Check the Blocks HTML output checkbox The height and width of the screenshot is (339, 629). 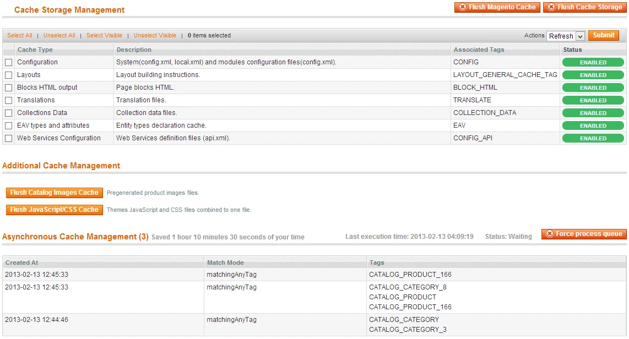coord(8,88)
